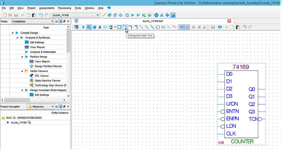Select the Orthogonal Bus Tool

pyautogui.click(x=130, y=27)
